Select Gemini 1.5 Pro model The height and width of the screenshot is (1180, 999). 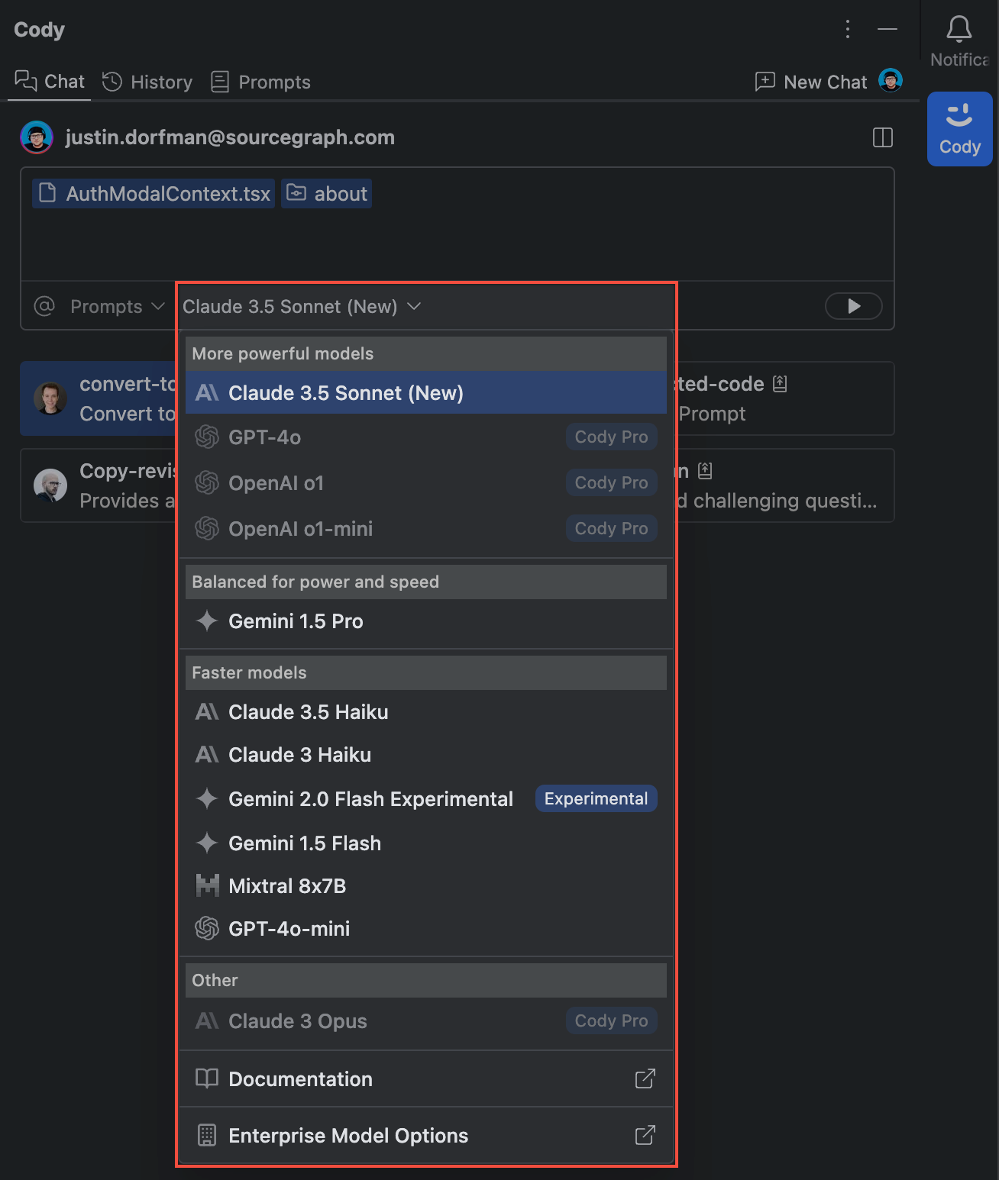click(x=426, y=621)
